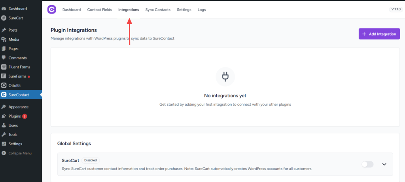Screen dimensions: 405x182
Task: Click the Comments bubble icon
Action: 4,58
